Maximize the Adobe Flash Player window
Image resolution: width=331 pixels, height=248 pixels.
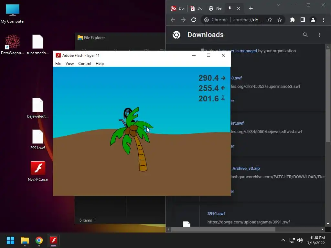point(208,55)
